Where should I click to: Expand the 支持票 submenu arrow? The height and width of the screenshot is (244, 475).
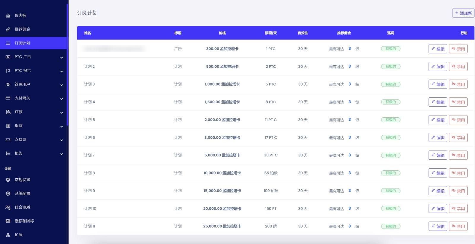click(x=61, y=140)
